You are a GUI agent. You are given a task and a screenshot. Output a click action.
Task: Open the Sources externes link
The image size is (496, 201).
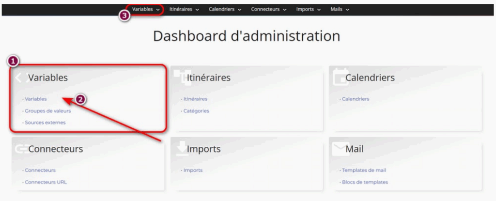click(x=45, y=123)
